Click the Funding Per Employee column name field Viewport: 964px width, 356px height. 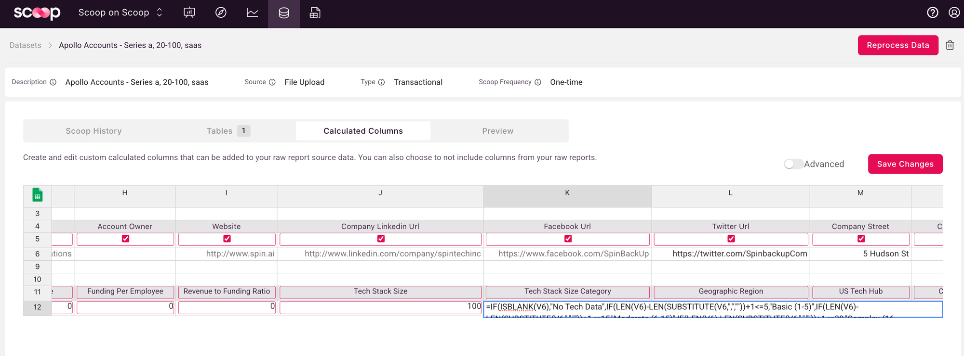(x=125, y=292)
